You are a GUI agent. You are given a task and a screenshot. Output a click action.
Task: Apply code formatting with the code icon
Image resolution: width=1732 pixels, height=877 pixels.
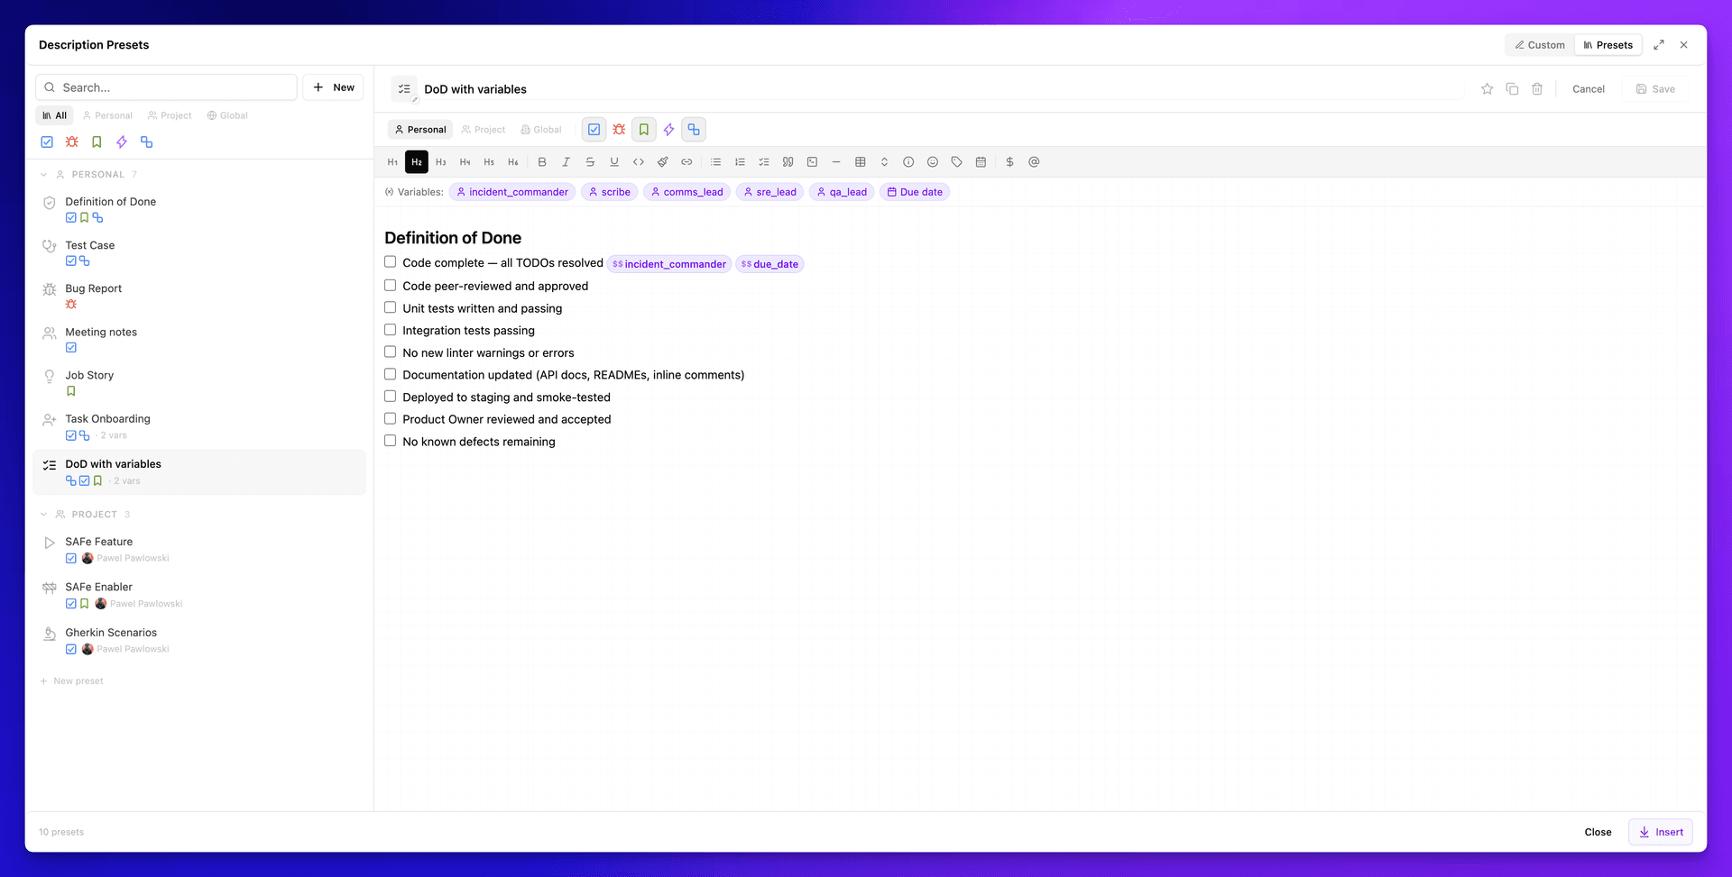coord(639,161)
